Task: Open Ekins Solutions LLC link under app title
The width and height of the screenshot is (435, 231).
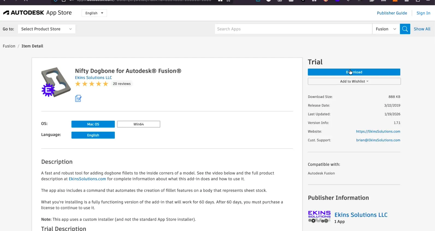Action: click(93, 78)
